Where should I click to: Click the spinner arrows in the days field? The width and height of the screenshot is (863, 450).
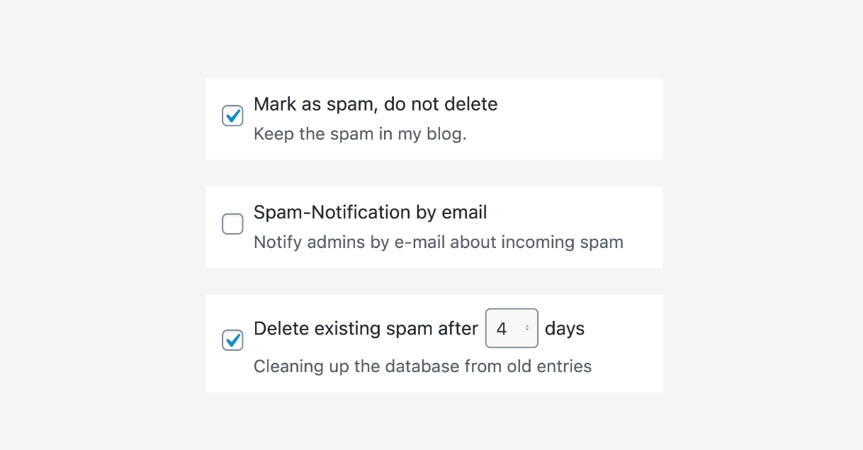[x=527, y=329]
